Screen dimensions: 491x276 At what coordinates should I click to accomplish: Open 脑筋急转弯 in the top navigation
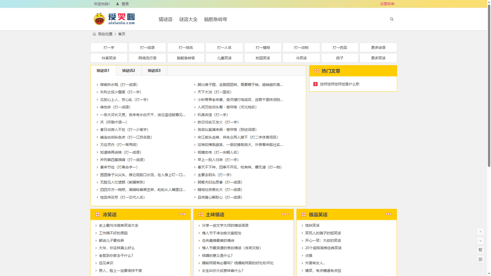click(215, 19)
